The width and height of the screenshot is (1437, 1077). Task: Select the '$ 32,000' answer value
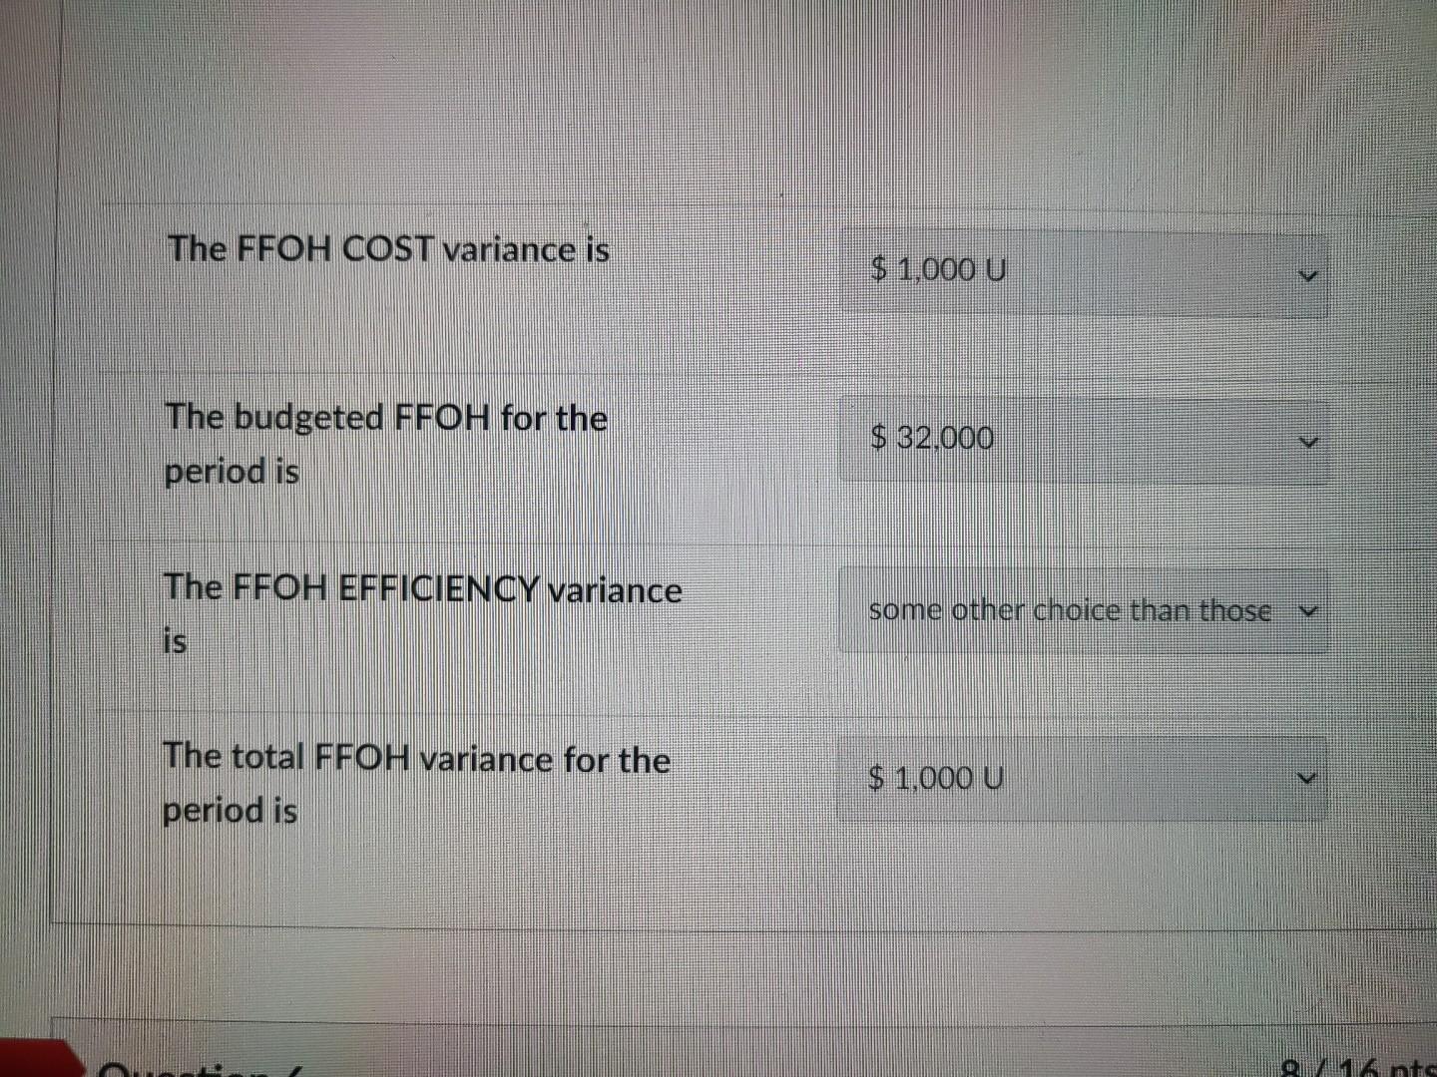click(931, 438)
